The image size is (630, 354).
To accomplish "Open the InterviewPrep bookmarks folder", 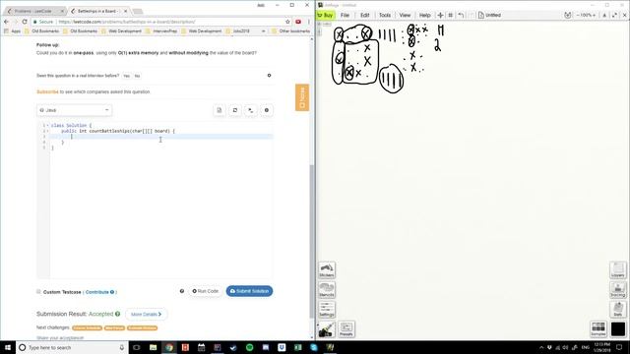I will [x=161, y=30].
